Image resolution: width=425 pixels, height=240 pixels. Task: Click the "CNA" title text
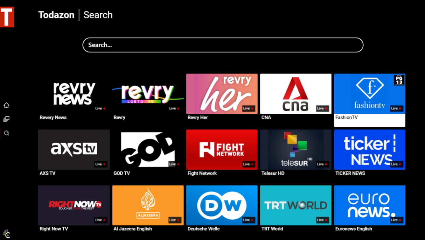[x=266, y=117]
